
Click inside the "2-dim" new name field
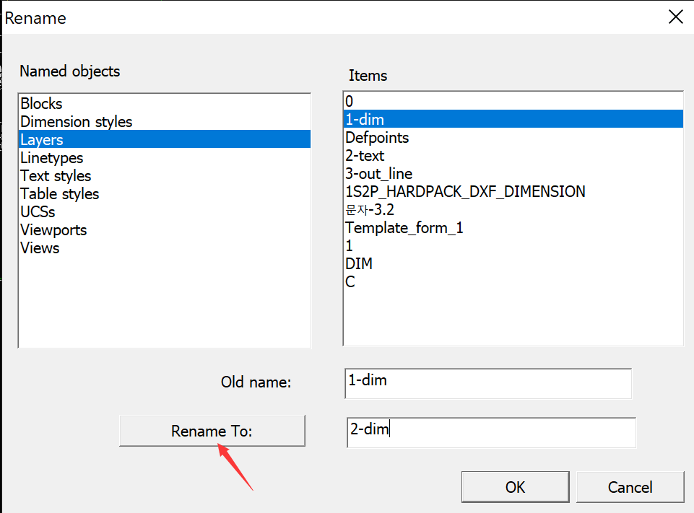click(x=490, y=432)
